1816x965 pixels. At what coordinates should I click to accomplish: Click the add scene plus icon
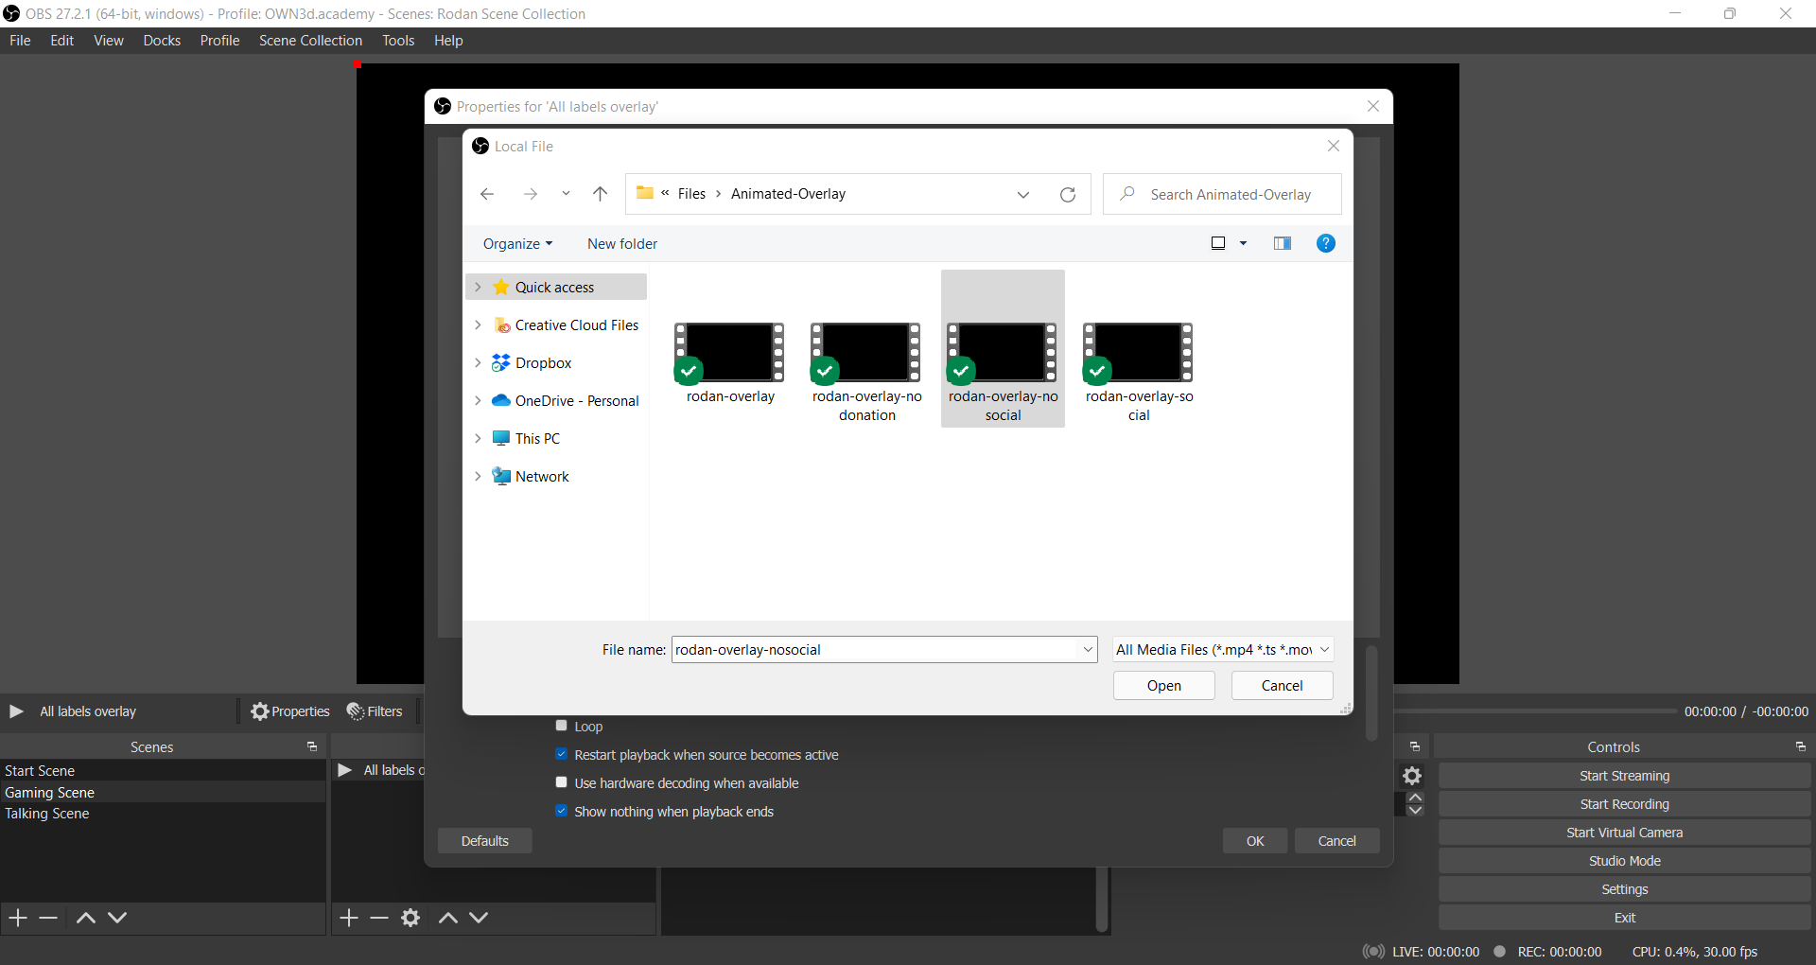[x=18, y=918]
